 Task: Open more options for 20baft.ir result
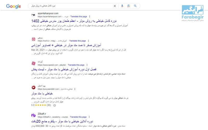(89, 117)
